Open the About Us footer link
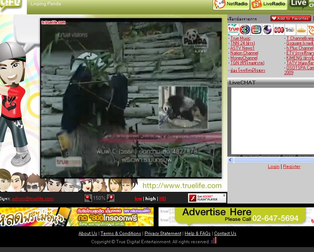Image resolution: width=314 pixels, height=252 pixels. [x=88, y=233]
